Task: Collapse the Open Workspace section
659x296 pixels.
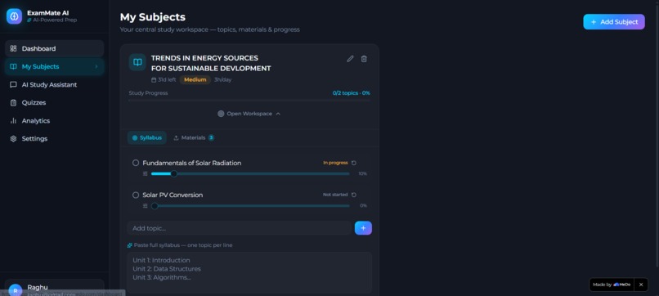Action: coord(249,114)
